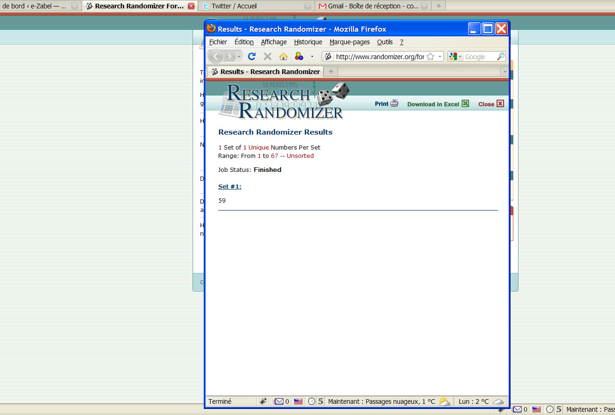Viewport: 615px width, 415px height.
Task: Close the Research Randomizer Form tab with red X
Action: point(191,7)
